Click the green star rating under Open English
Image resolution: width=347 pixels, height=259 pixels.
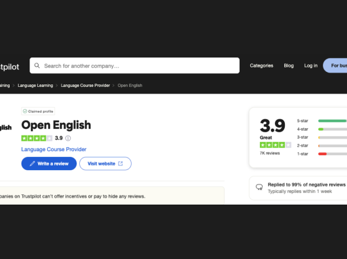[x=37, y=139]
